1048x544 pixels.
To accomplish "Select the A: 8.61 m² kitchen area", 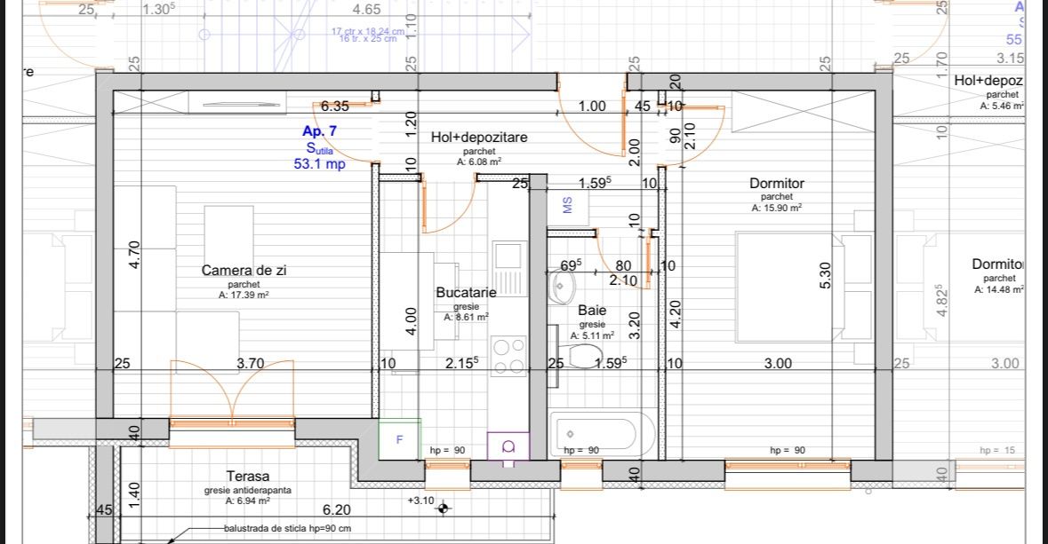I will click(466, 317).
